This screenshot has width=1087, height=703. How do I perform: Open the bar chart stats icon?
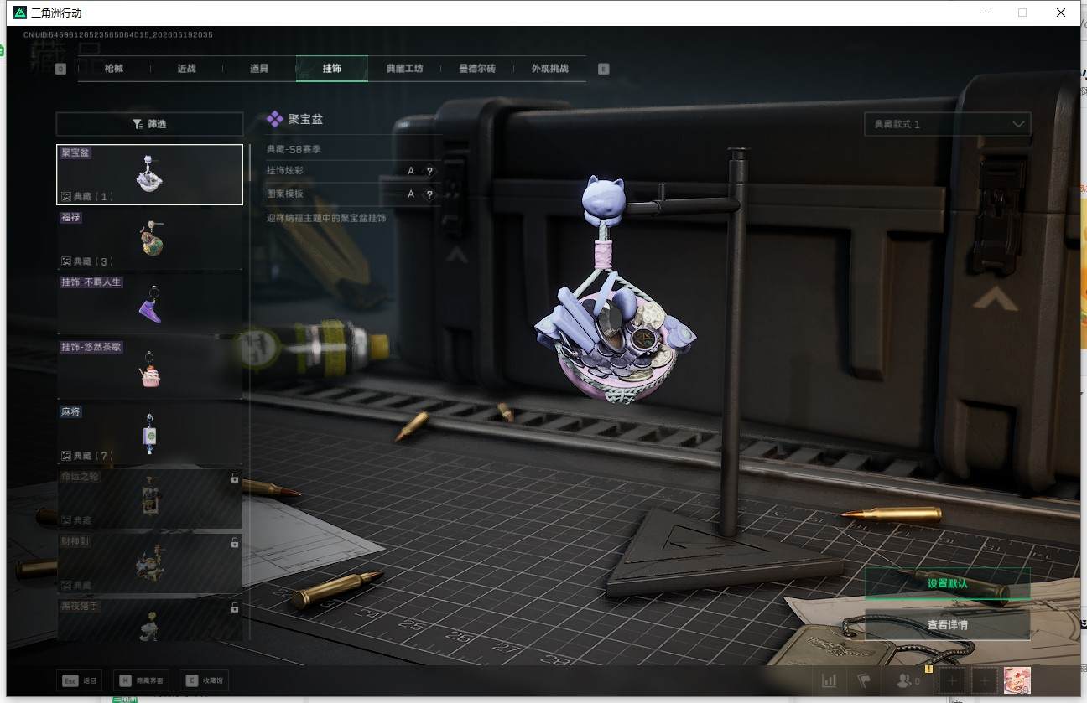pyautogui.click(x=830, y=680)
